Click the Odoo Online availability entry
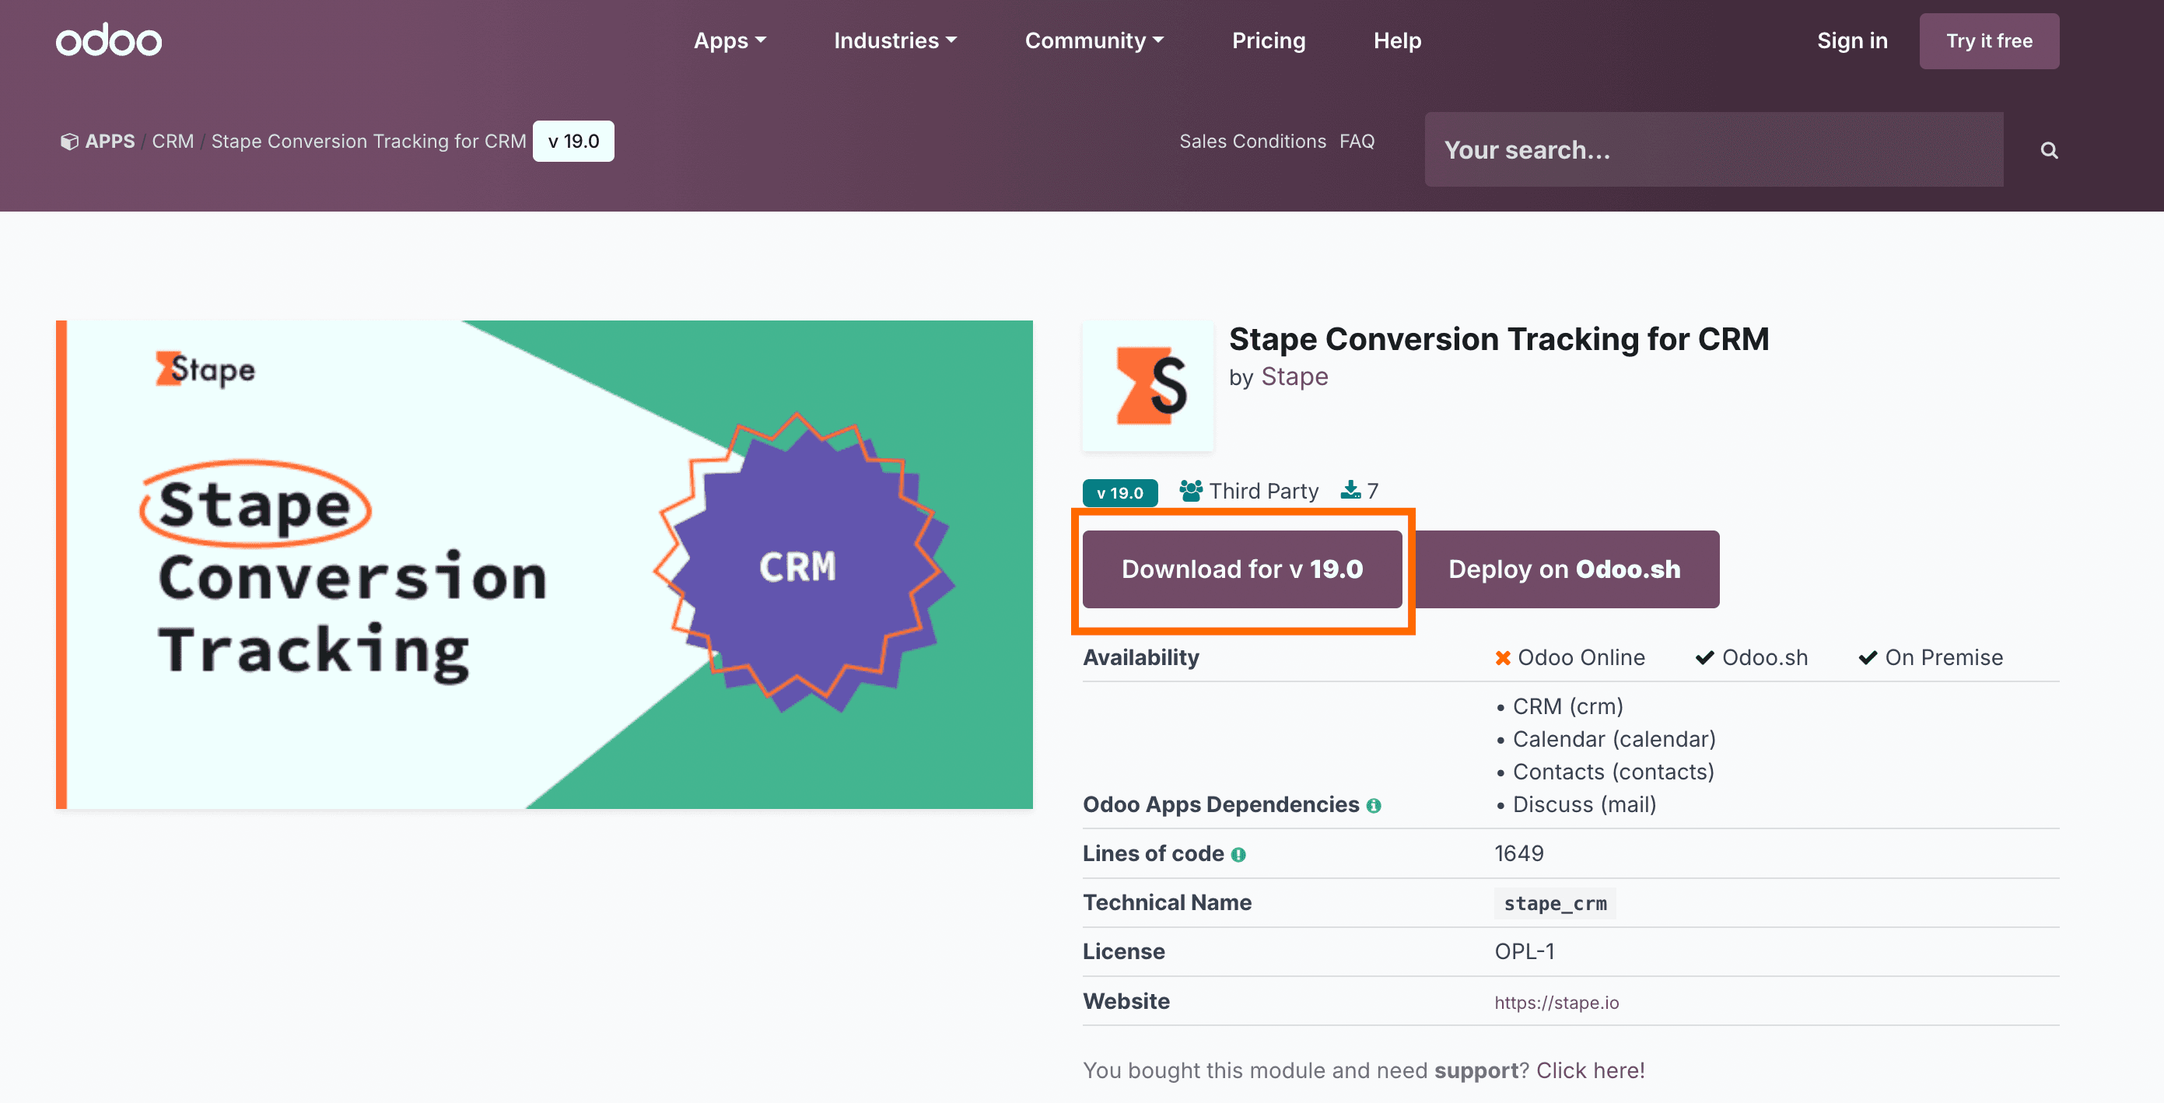This screenshot has height=1103, width=2164. (x=1569, y=658)
